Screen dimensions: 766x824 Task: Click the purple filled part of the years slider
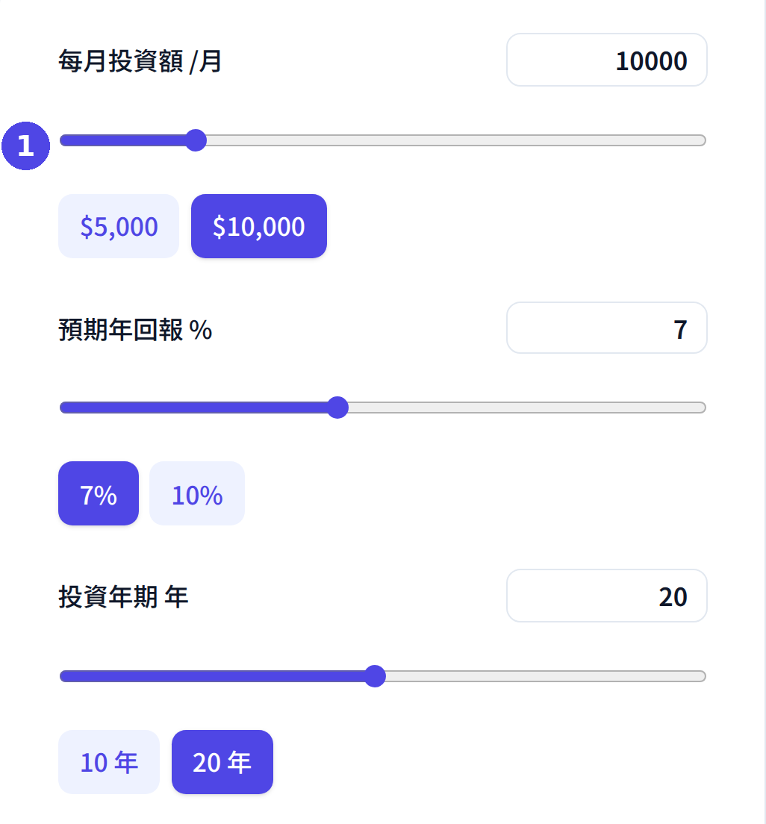tap(212, 675)
